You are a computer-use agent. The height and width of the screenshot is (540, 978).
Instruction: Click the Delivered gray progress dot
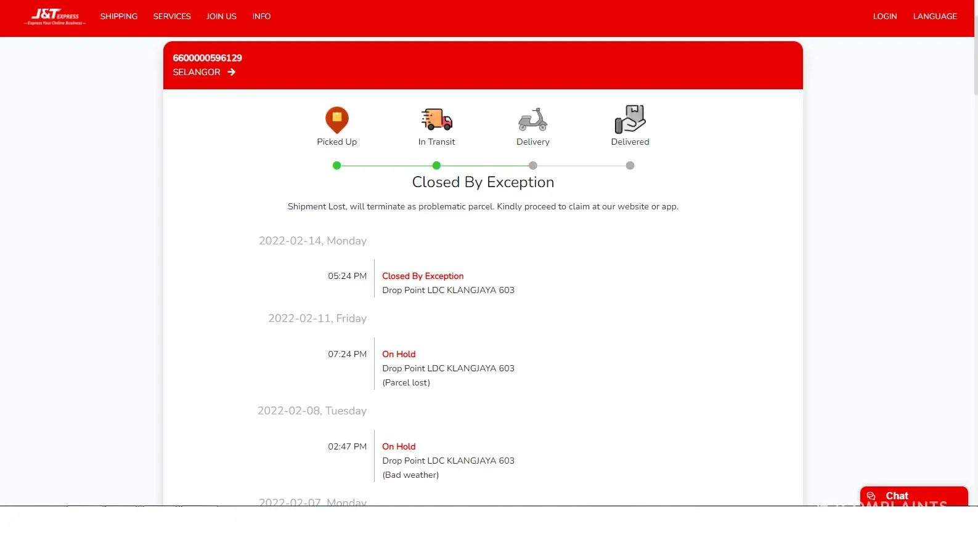pyautogui.click(x=630, y=166)
